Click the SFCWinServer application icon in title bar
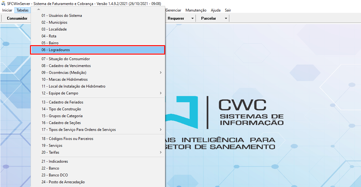 tap(3, 4)
